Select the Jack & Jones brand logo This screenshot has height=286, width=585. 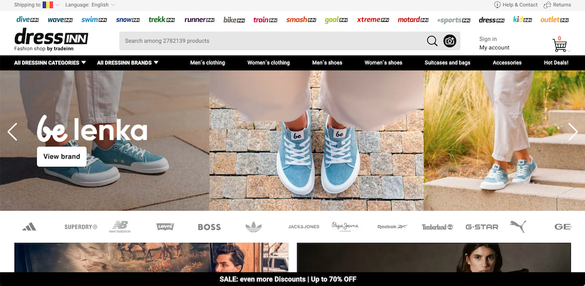(x=304, y=227)
